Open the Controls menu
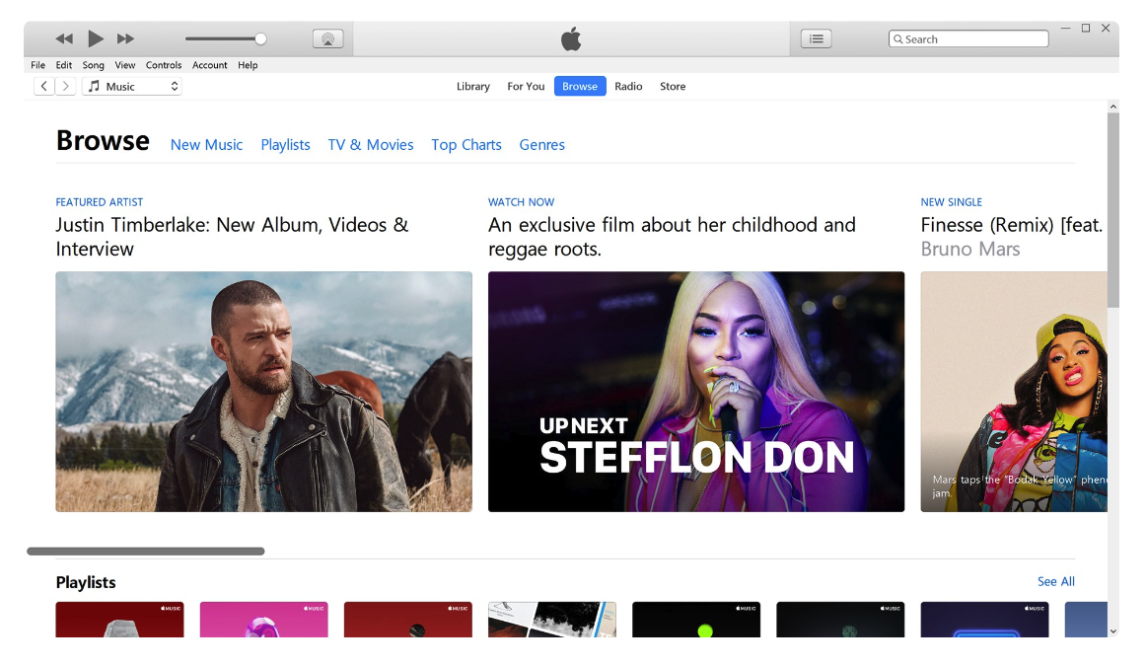This screenshot has height=667, width=1146. pyautogui.click(x=163, y=65)
